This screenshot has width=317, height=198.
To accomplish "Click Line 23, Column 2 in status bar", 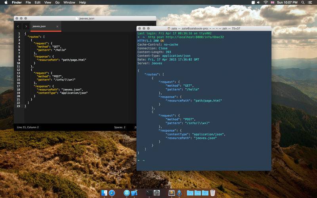I will tap(28, 127).
